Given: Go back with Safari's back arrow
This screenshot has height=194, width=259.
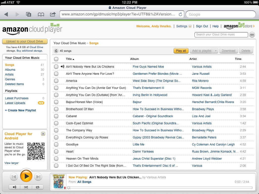Looking at the screenshot, I should point(6,14).
